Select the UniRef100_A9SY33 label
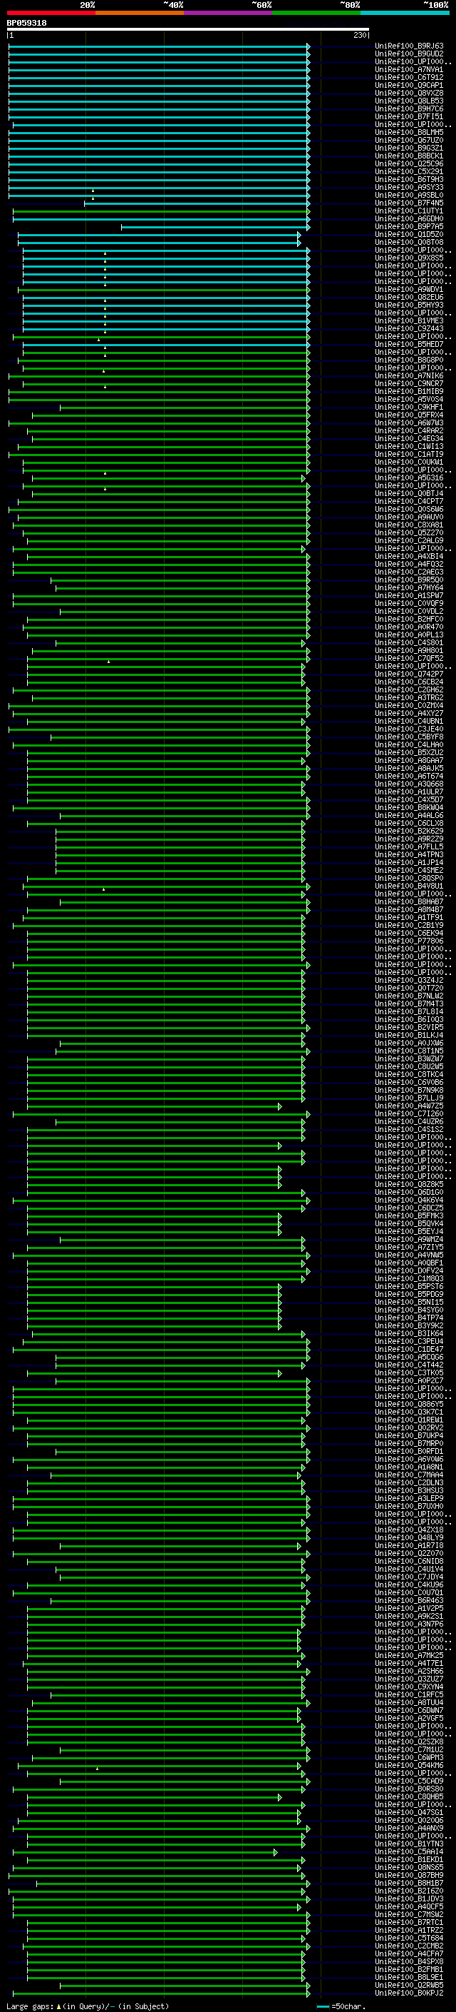The width and height of the screenshot is (456, 2012). point(409,188)
